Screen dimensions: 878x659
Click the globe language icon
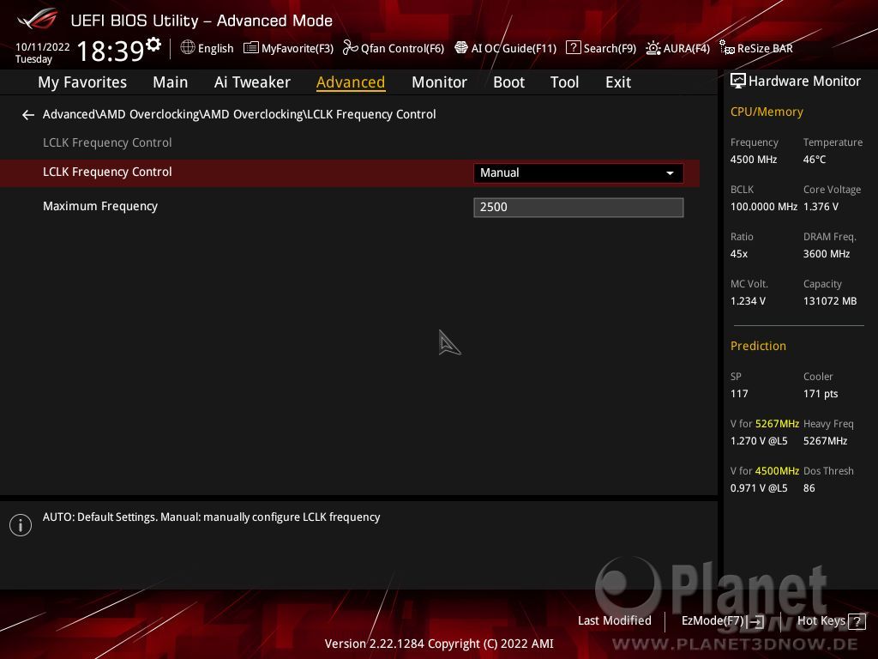point(188,48)
